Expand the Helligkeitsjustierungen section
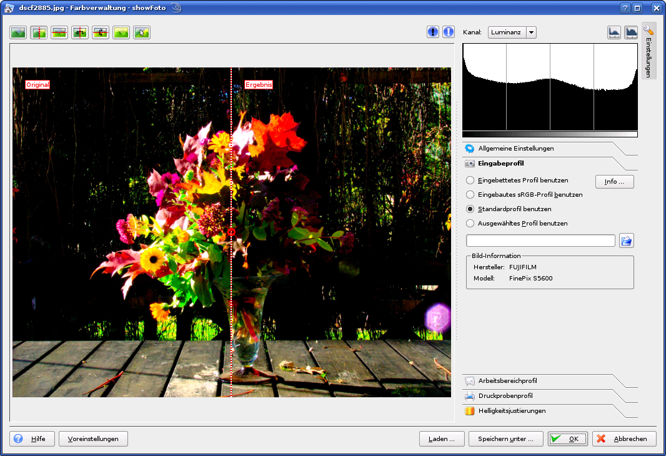 pos(512,411)
